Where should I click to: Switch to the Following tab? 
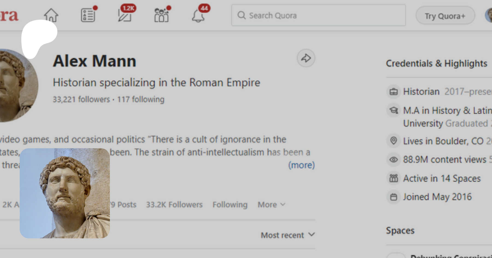point(230,204)
